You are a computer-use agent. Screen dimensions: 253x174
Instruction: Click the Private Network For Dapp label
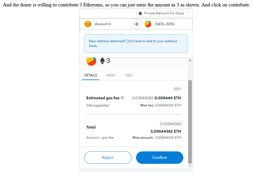click(164, 13)
